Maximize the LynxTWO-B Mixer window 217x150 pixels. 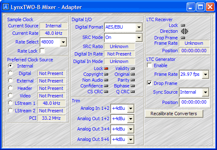point(200,7)
